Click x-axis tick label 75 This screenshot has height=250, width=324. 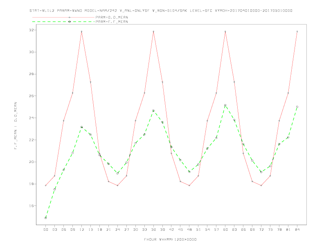pyautogui.click(x=270, y=230)
